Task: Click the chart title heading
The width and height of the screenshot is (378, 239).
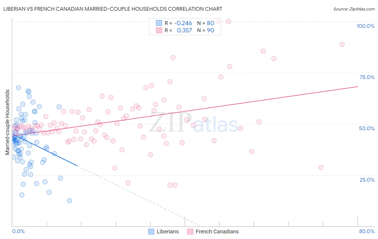Action: [x=113, y=9]
